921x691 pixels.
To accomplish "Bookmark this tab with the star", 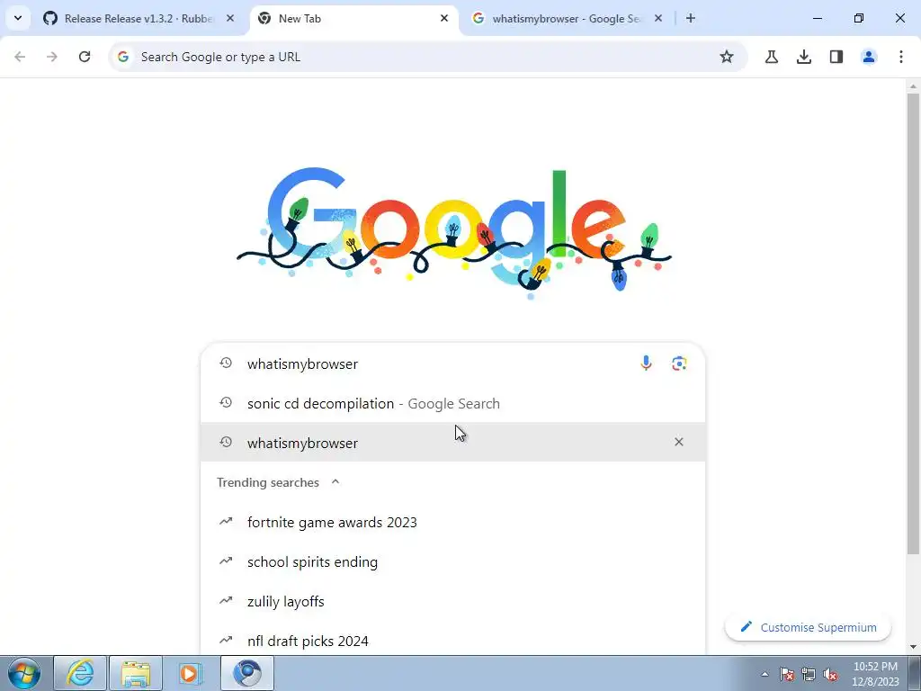I will pyautogui.click(x=727, y=57).
